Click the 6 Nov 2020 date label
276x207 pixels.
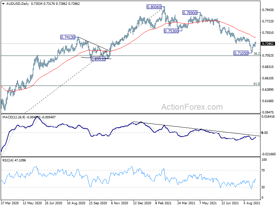(120, 203)
